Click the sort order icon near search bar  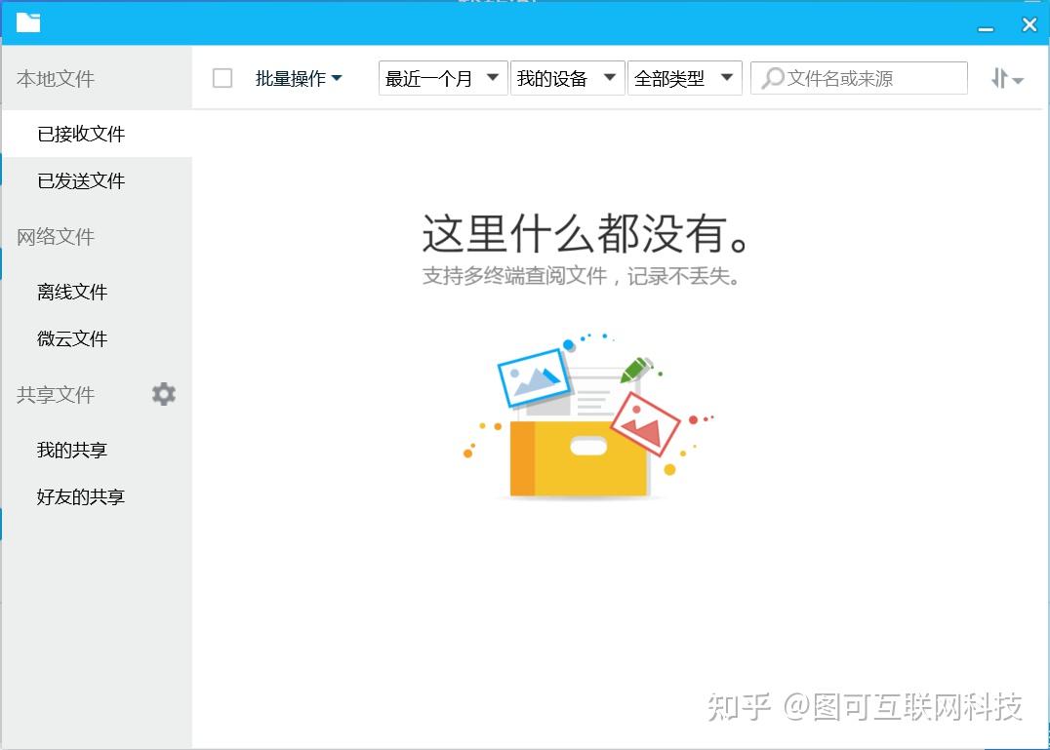pyautogui.click(x=1005, y=78)
